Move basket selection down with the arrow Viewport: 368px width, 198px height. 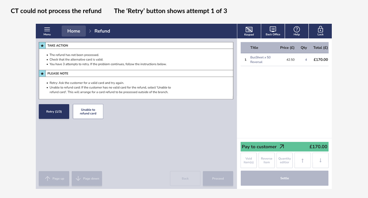[x=320, y=160]
